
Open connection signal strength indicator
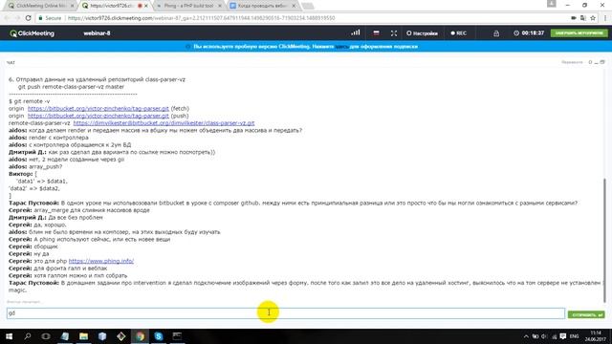tap(355, 33)
